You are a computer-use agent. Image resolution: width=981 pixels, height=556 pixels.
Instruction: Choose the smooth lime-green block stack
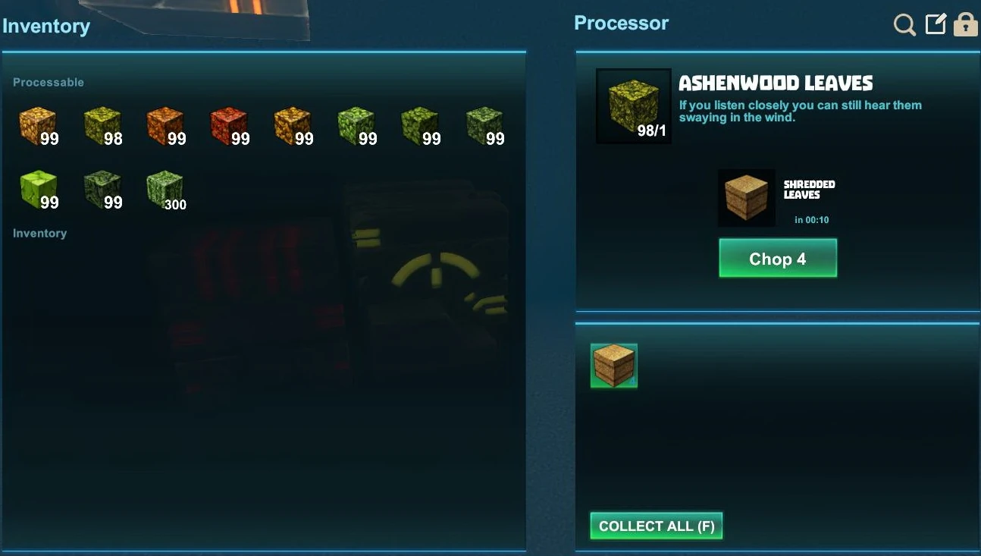coord(39,190)
